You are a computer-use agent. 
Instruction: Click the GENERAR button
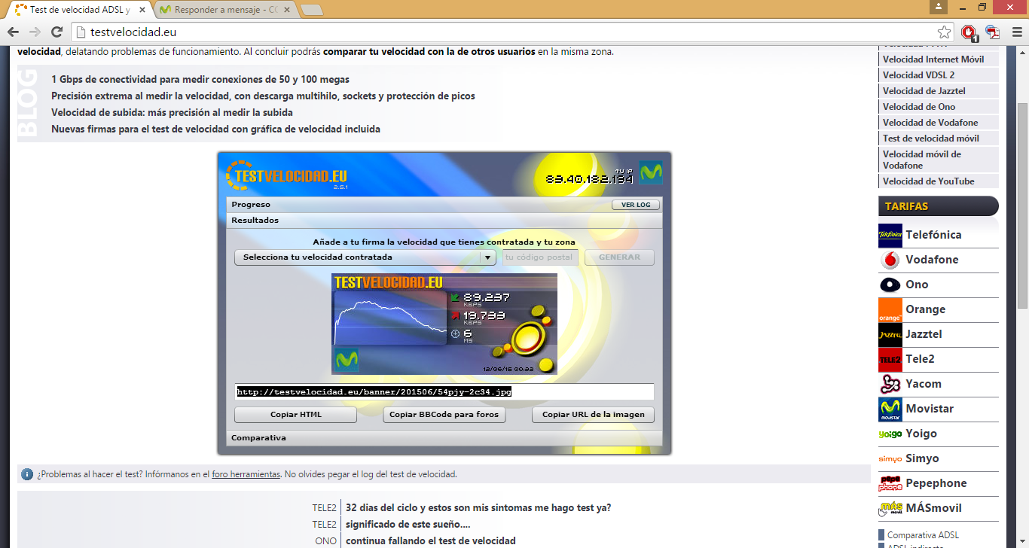(619, 257)
